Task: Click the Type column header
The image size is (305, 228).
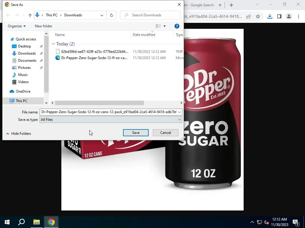Action: [x=179, y=35]
